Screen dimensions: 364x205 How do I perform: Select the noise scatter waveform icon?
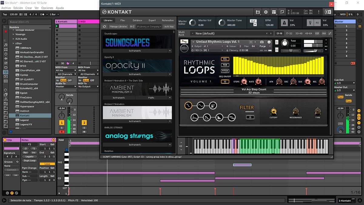point(212,105)
